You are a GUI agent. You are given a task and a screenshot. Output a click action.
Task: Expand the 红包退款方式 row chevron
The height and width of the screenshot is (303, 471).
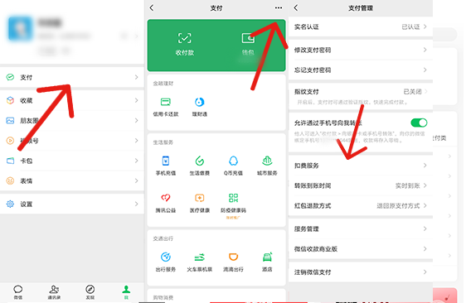tap(425, 205)
